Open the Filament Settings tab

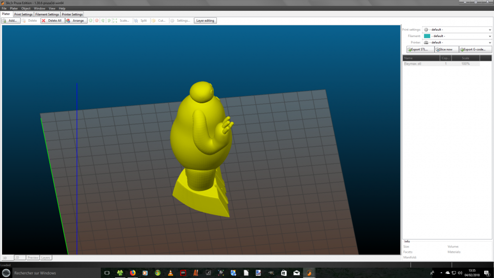(47, 14)
